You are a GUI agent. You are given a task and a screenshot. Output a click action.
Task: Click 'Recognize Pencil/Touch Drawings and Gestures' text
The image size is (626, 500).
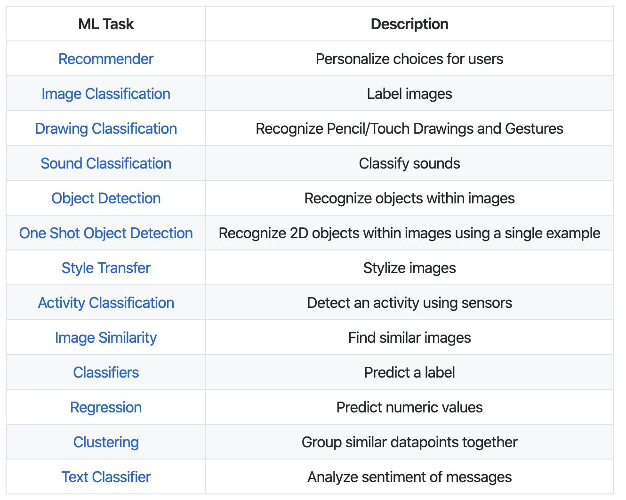pyautogui.click(x=409, y=129)
